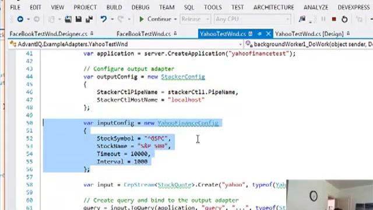Open the Any CPU platform dropdown
Screen dimensions: 373x210
click(252, 19)
